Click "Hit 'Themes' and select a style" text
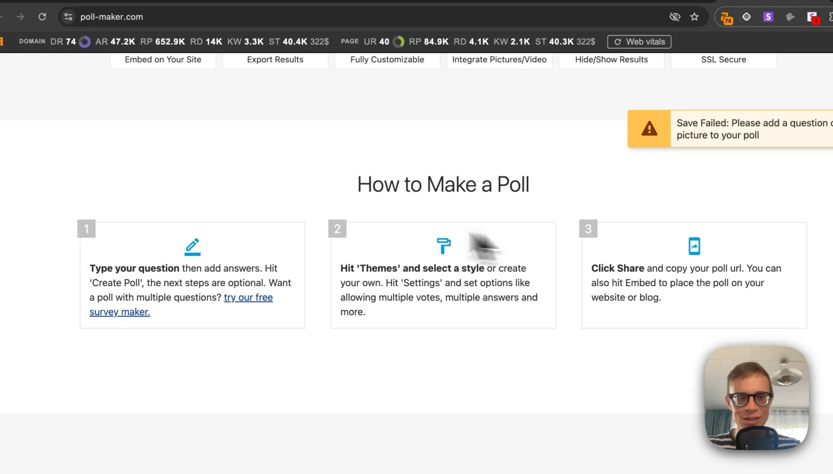833x474 pixels. click(x=412, y=268)
